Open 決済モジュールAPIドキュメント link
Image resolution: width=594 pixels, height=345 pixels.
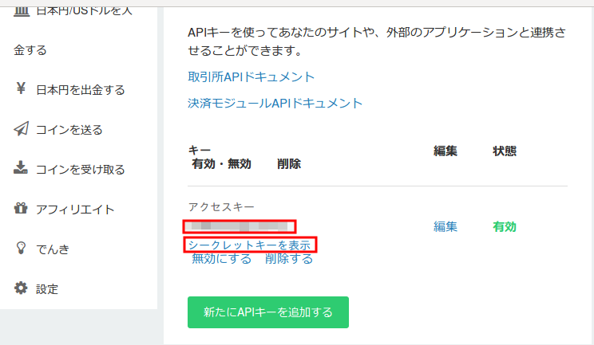pos(275,103)
